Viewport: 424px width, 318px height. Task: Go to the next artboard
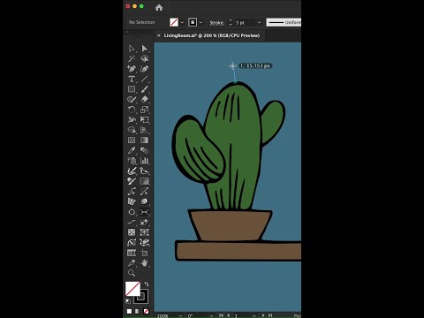[263, 315]
